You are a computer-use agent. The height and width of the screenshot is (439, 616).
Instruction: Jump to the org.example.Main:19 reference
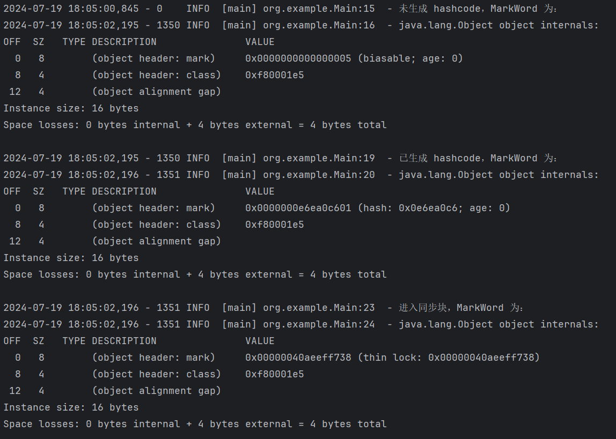[x=319, y=158]
